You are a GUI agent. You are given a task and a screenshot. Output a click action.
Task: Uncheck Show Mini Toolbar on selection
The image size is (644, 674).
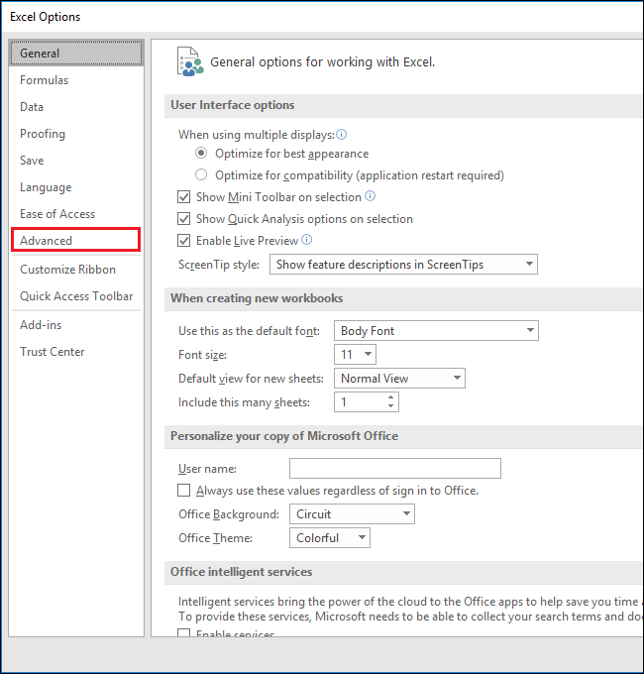point(184,197)
